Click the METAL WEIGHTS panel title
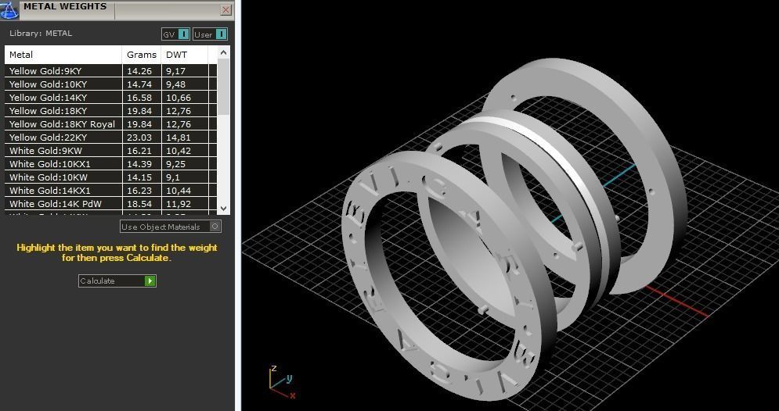Screen dimensions: 779x411 coord(65,6)
